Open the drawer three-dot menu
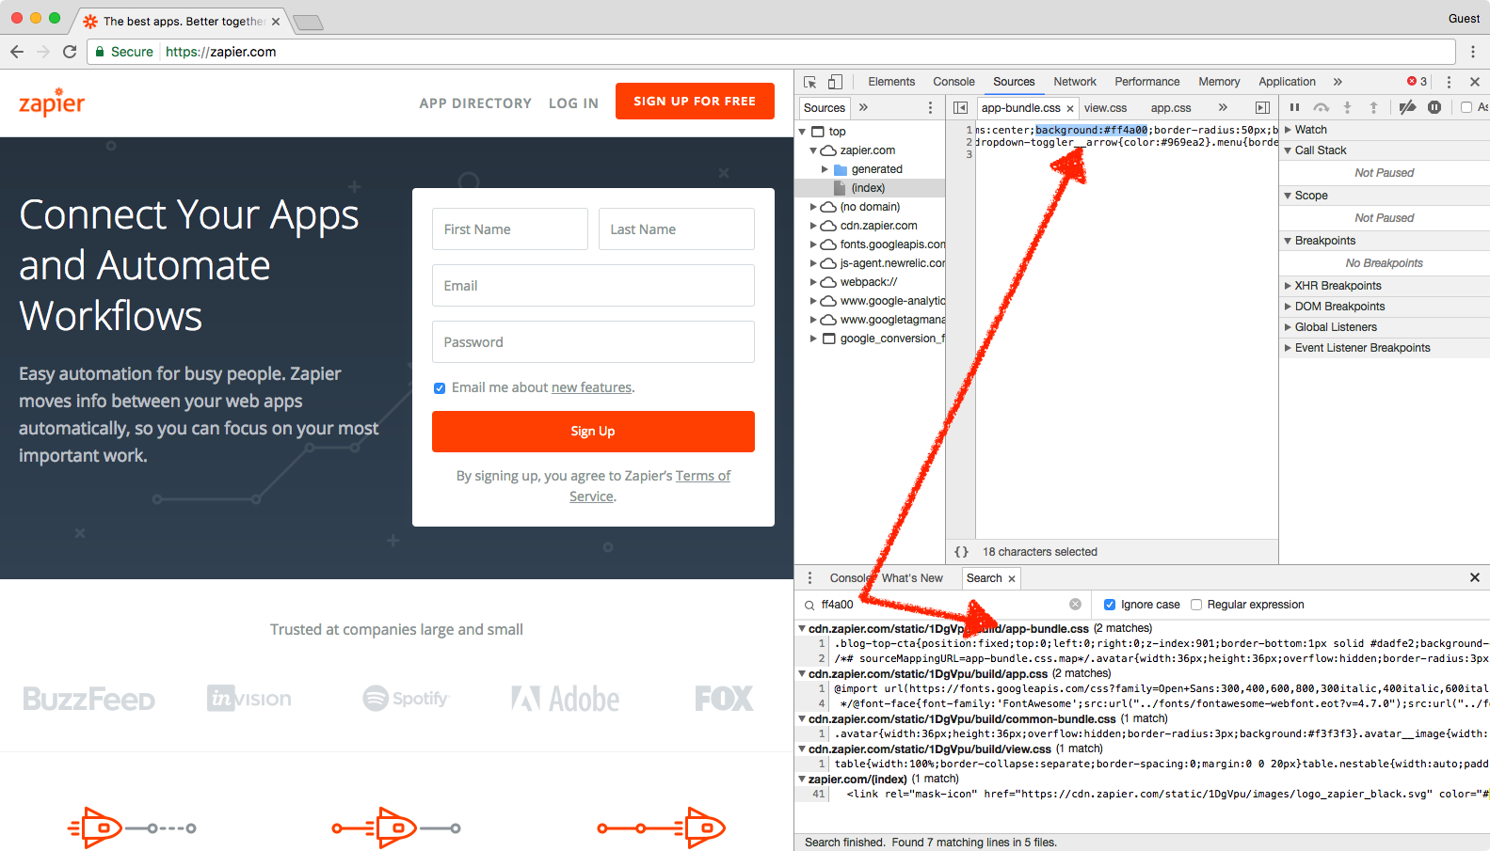The image size is (1490, 851). tap(809, 578)
